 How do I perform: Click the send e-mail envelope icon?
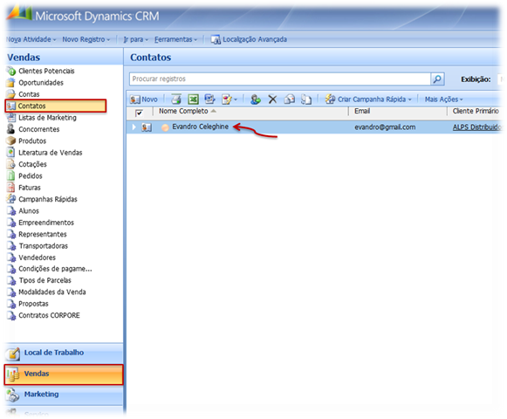290,99
